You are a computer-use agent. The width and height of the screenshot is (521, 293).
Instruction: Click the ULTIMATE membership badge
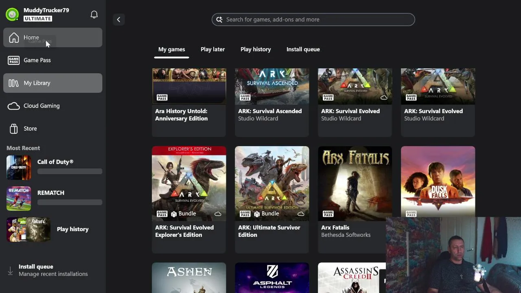38,19
